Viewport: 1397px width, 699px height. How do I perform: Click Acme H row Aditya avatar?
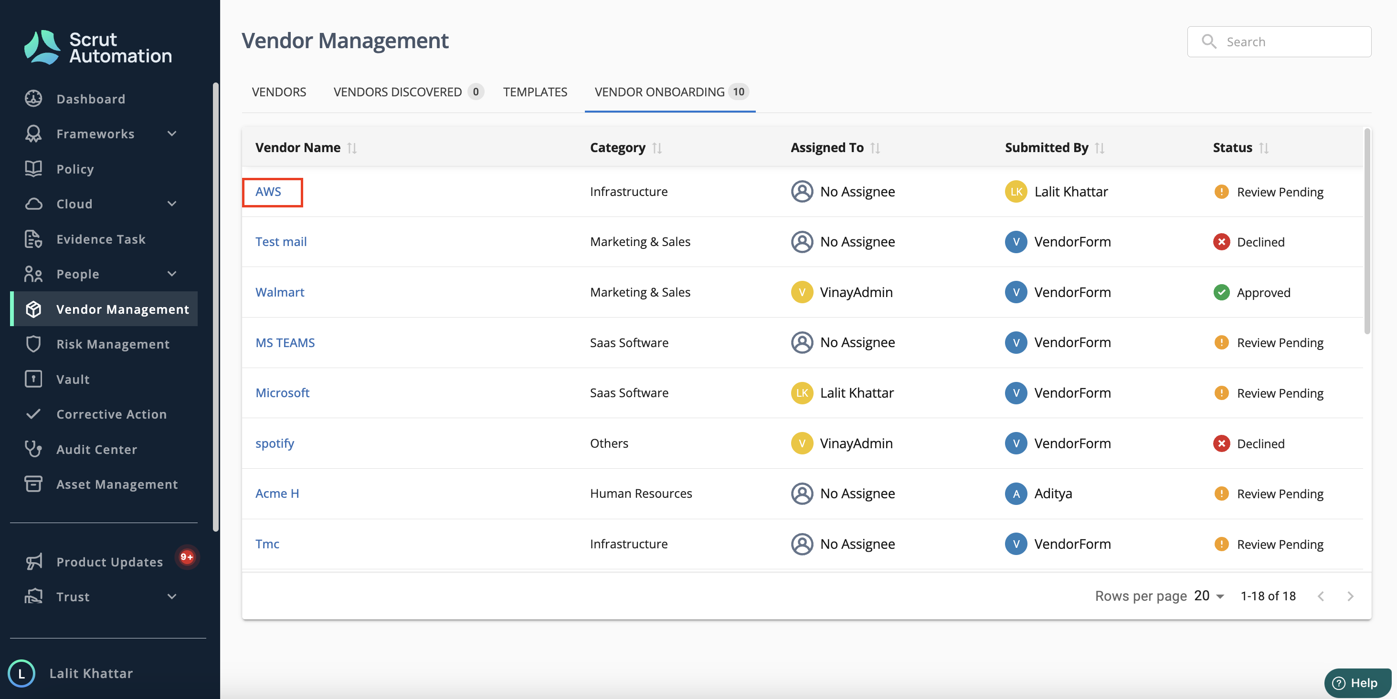click(x=1016, y=493)
